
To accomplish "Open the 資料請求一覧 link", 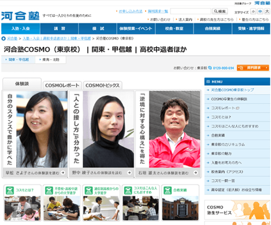I will pyautogui.click(x=158, y=11).
